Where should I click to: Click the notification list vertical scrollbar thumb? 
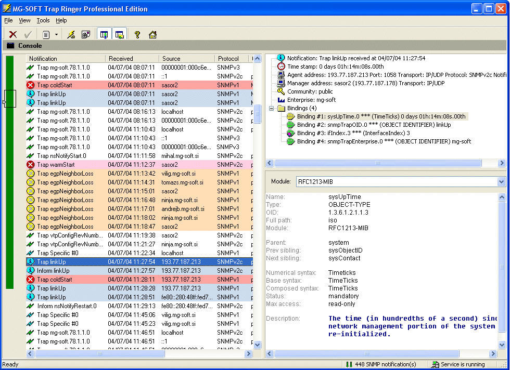click(257, 114)
